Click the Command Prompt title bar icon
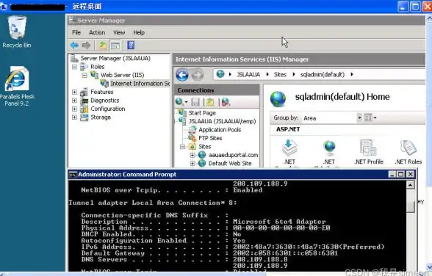432x276 pixels. click(73, 175)
